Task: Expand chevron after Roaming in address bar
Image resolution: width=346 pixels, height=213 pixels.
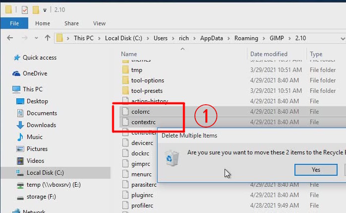Action: pos(264,38)
